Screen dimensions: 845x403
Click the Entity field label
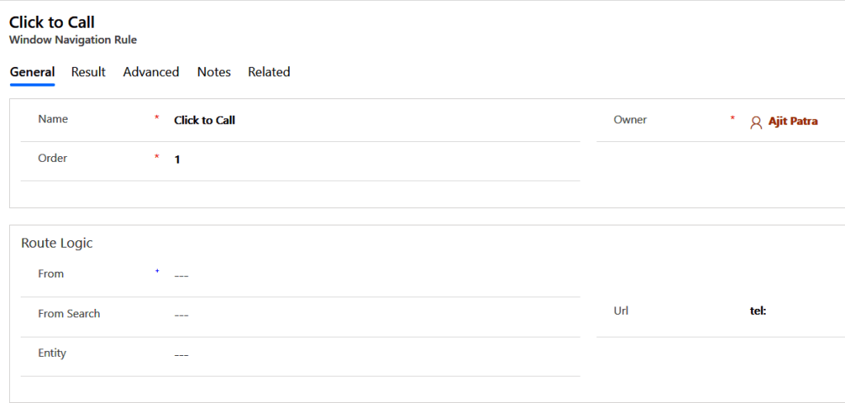52,353
